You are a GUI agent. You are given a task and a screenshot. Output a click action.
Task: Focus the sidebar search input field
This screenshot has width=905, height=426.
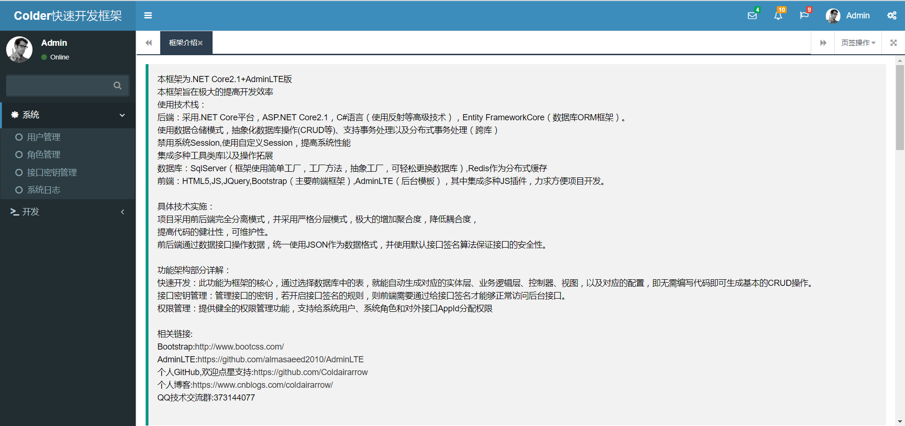coord(59,85)
